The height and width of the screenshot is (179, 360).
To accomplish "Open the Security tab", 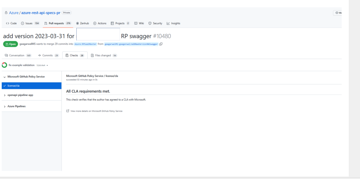I will (155, 23).
